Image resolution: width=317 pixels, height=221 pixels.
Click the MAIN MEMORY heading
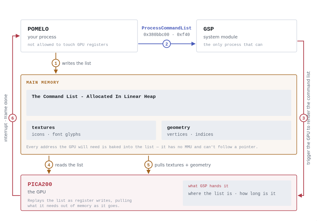43,82
